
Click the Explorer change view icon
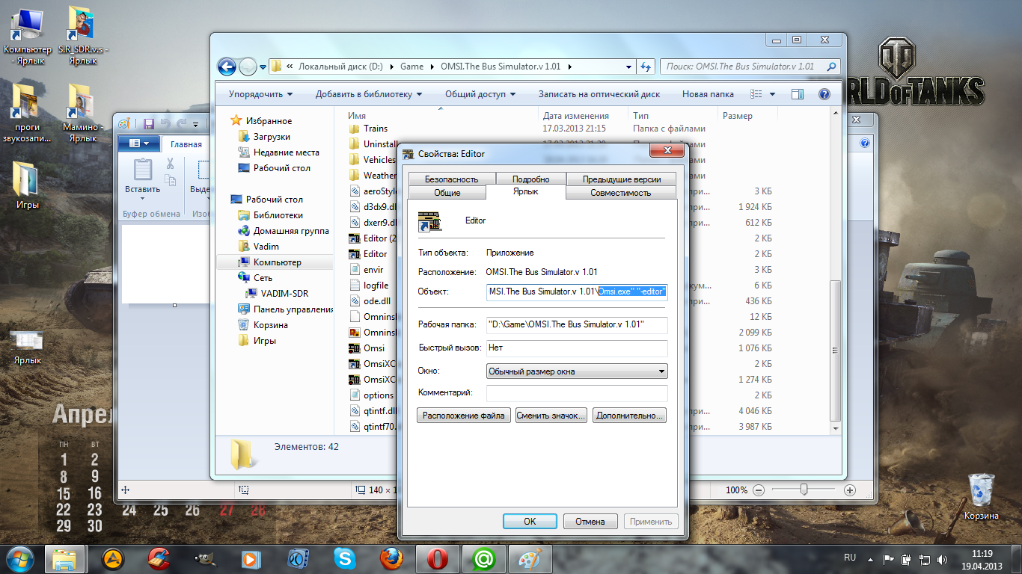pyautogui.click(x=756, y=94)
